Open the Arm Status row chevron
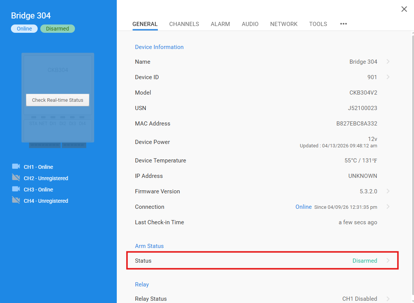The height and width of the screenshot is (303, 414). (x=388, y=260)
